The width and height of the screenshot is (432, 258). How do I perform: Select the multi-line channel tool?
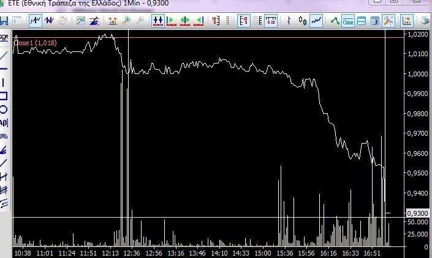tap(4, 190)
